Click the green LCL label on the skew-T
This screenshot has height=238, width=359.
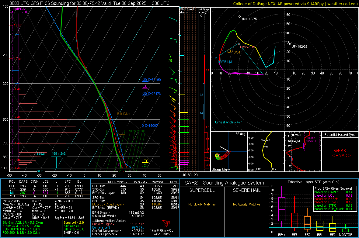tap(145, 165)
